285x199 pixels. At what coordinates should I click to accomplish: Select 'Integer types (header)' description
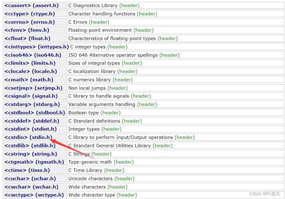95,129
